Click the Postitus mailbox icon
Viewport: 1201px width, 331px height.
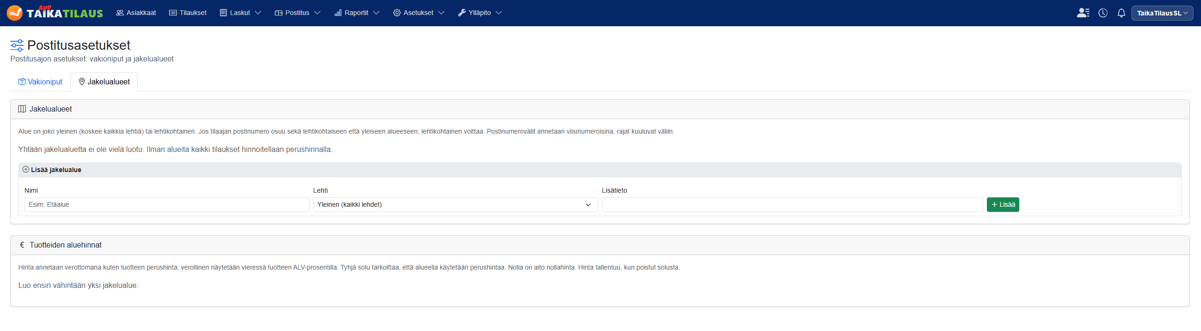pyautogui.click(x=278, y=13)
